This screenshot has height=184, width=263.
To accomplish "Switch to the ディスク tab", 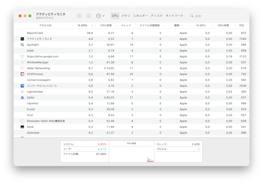I will click(157, 16).
